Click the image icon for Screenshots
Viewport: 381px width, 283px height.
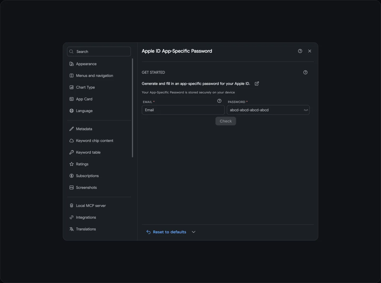click(71, 188)
